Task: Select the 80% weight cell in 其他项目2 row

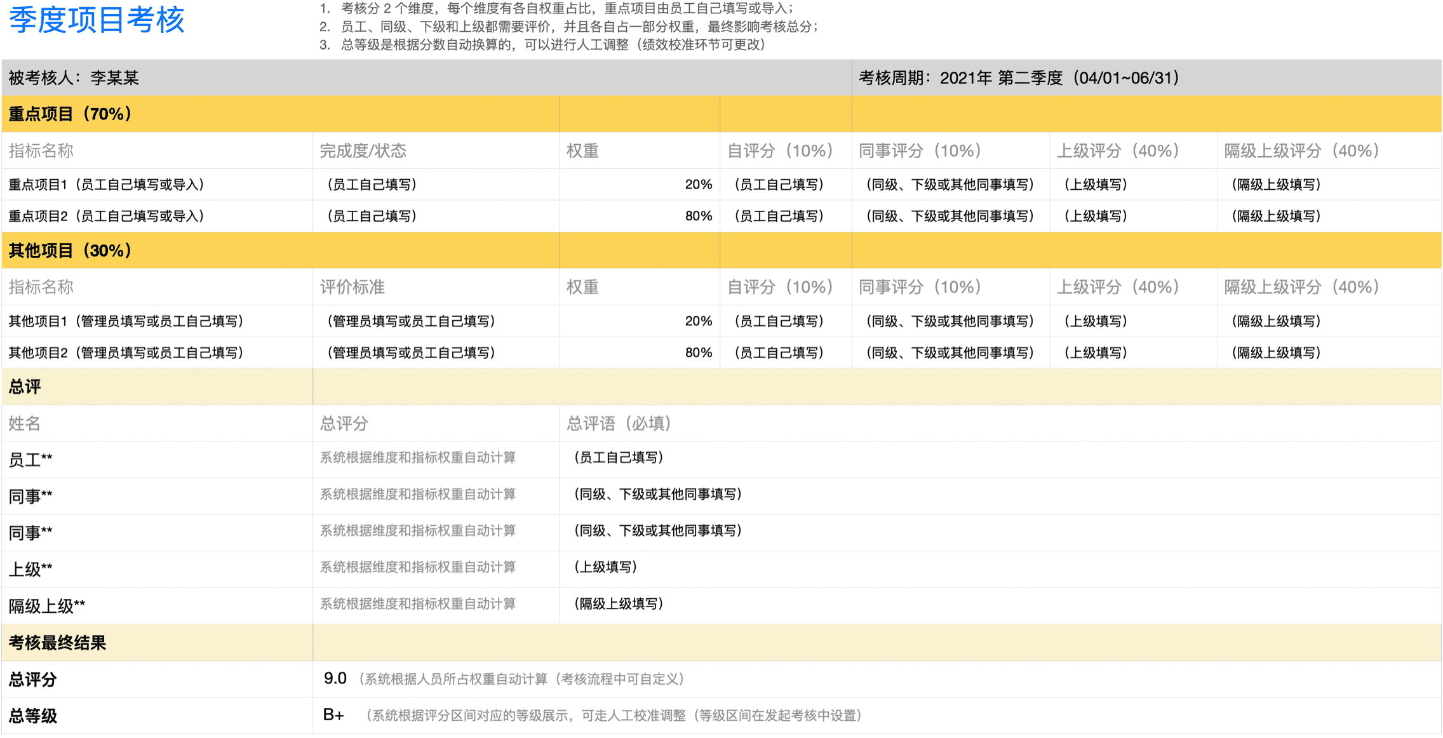Action: (x=640, y=352)
